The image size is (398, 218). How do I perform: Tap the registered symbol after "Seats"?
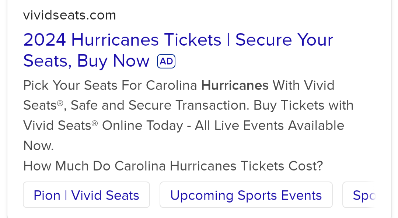point(60,103)
